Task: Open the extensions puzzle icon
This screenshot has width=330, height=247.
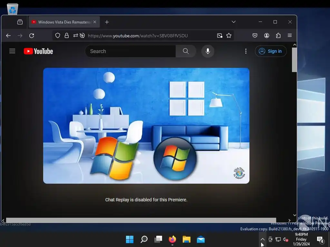Action: point(278,35)
